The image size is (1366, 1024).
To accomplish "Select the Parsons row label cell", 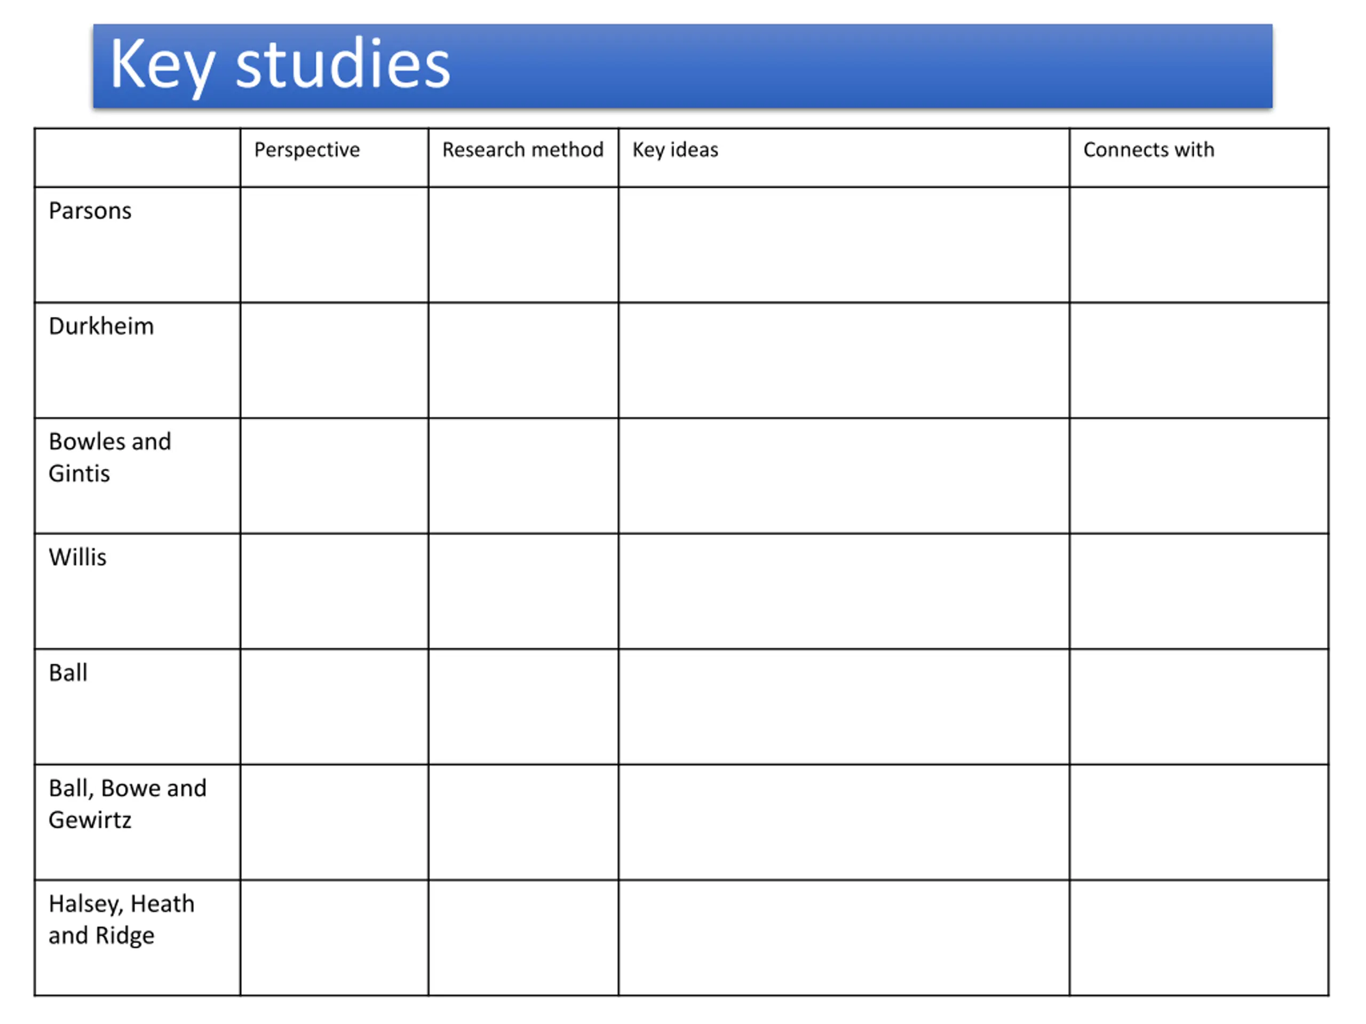I will (137, 244).
